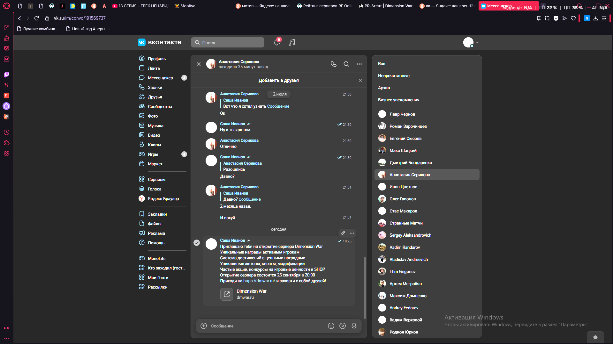Select the Непрочитанные chat filter
The height and width of the screenshot is (344, 613).
point(394,75)
